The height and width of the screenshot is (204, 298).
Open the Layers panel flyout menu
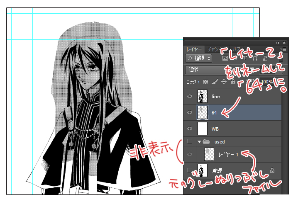[283, 49]
